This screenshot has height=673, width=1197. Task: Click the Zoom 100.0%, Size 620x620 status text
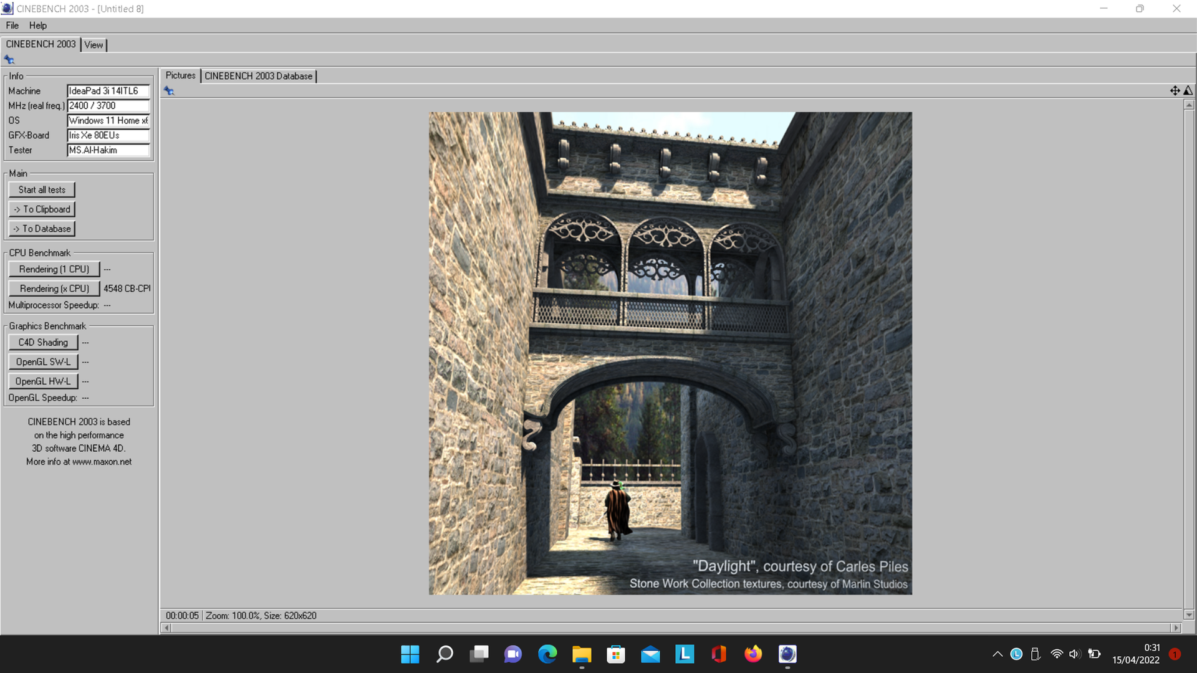[x=261, y=616]
